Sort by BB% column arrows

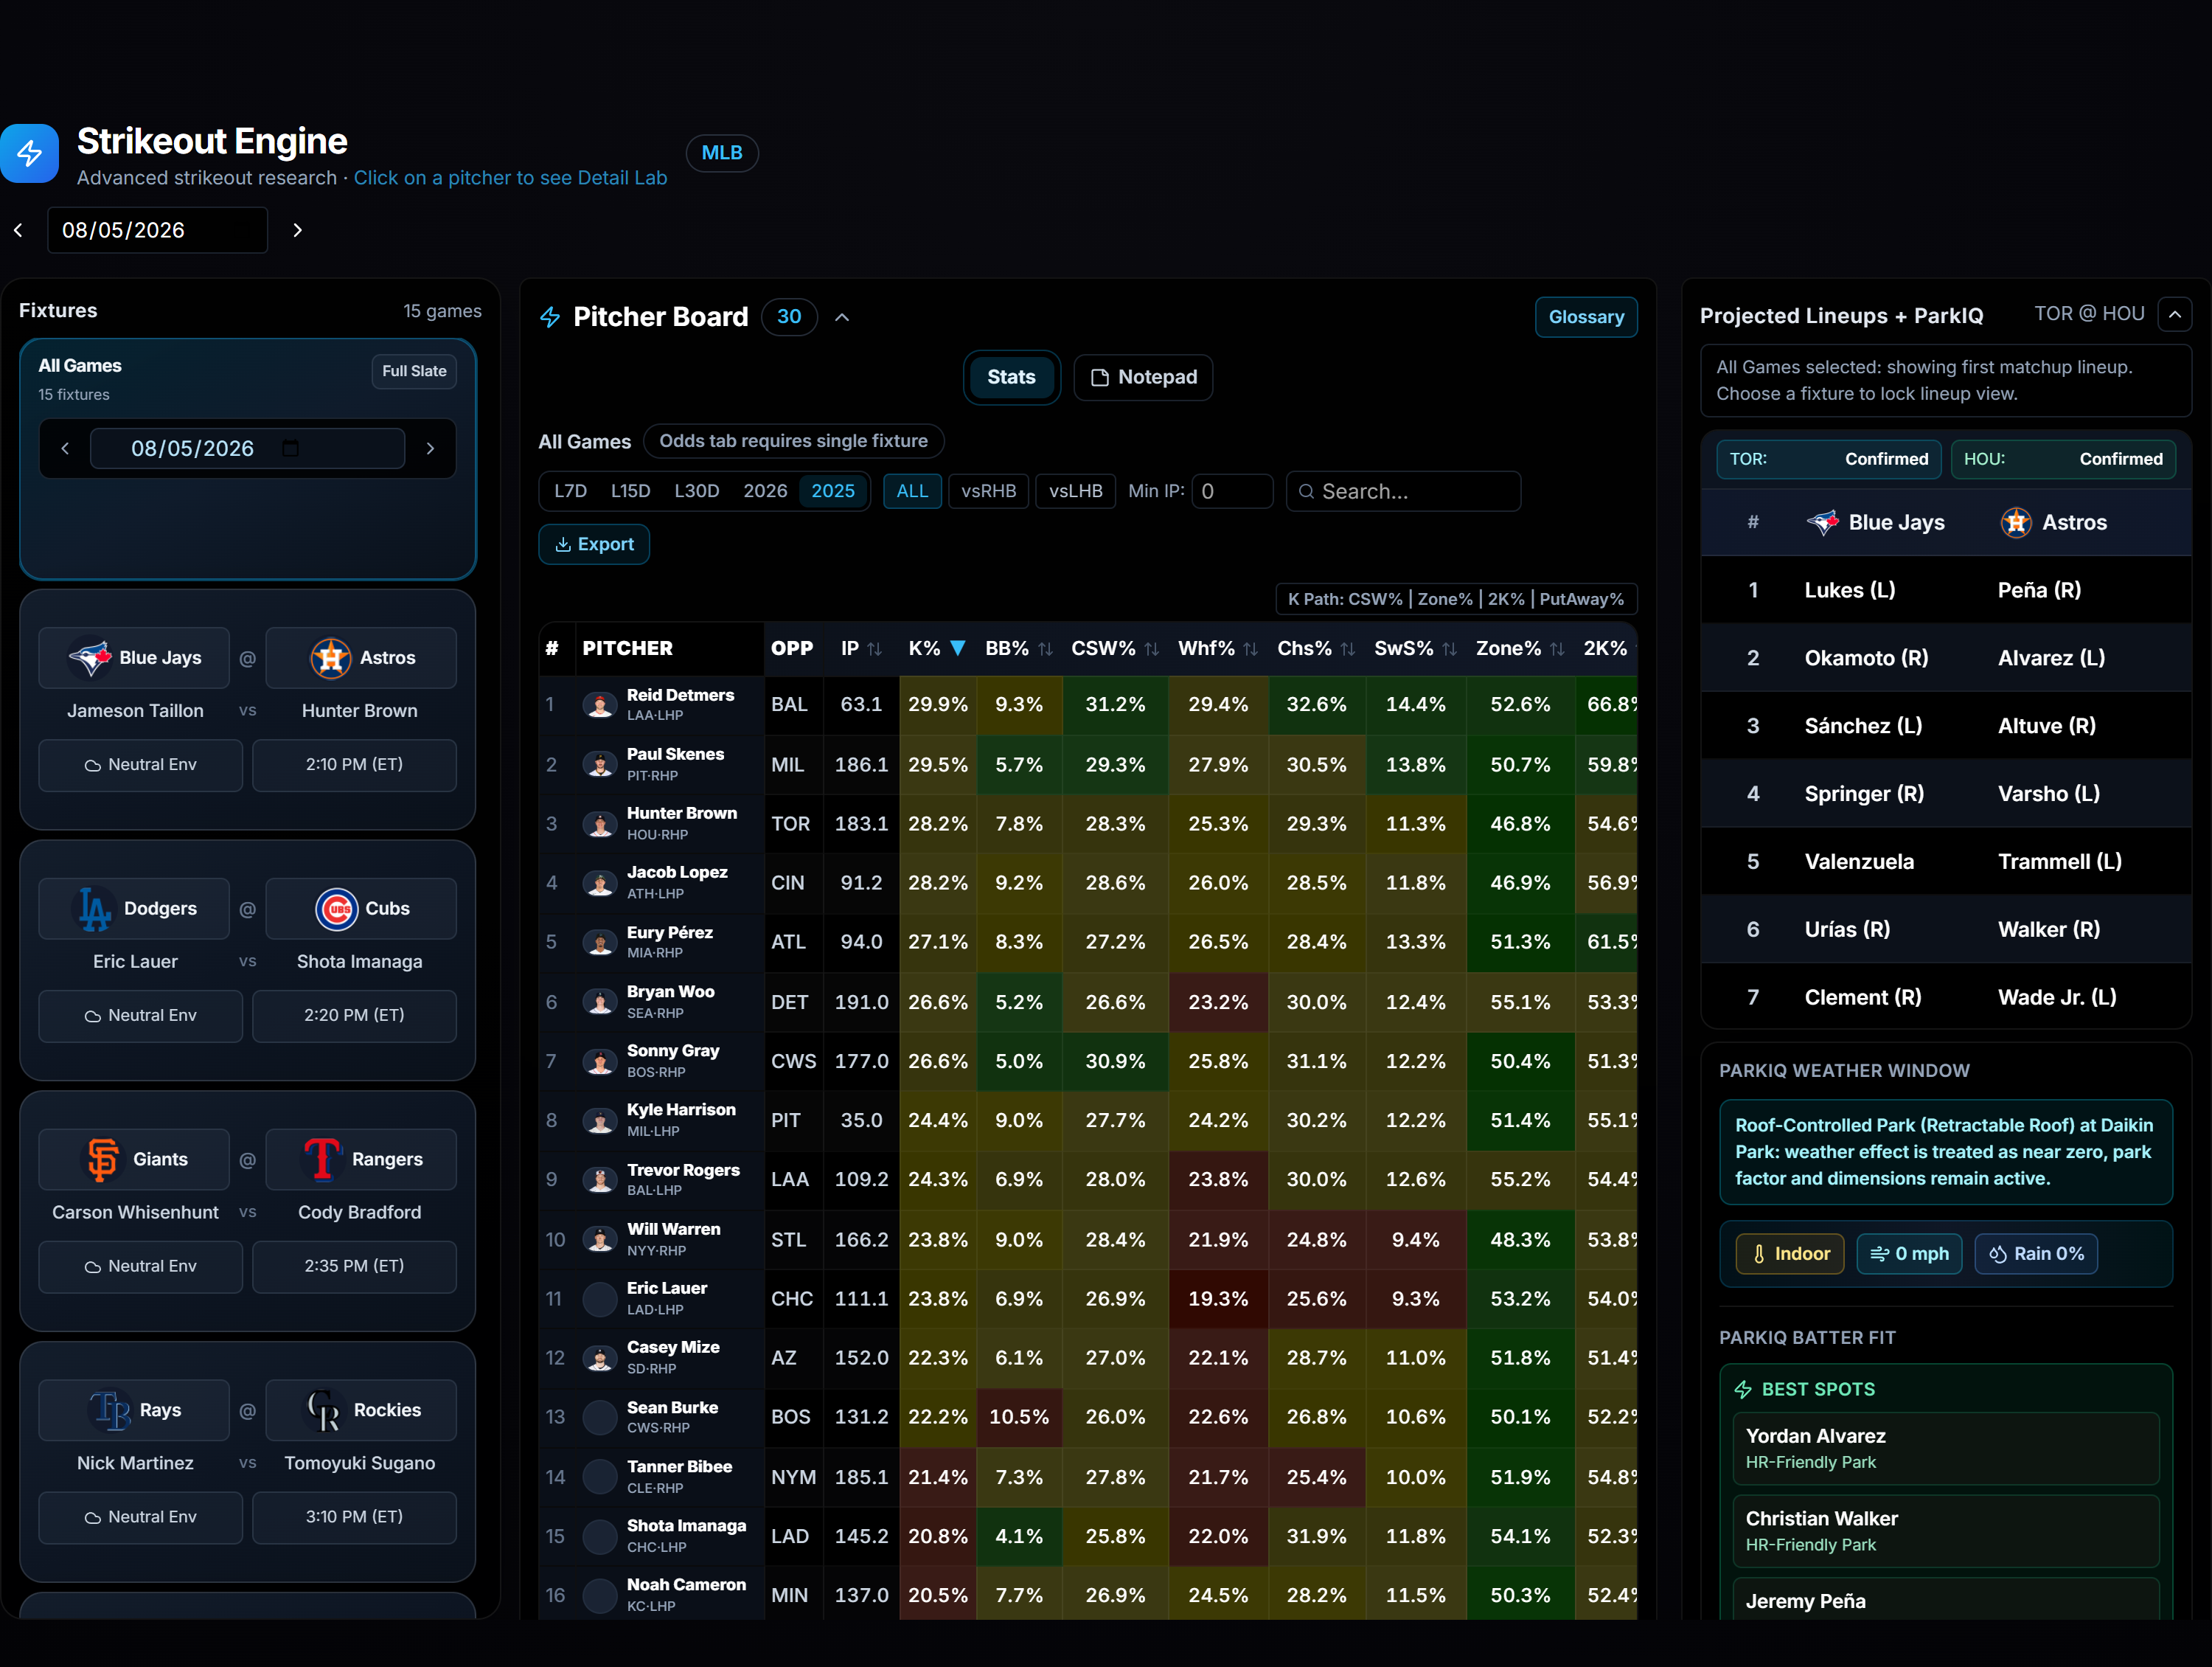pyautogui.click(x=1045, y=648)
